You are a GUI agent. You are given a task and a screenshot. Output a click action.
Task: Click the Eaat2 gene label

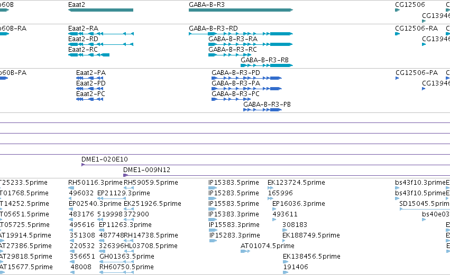(77, 5)
